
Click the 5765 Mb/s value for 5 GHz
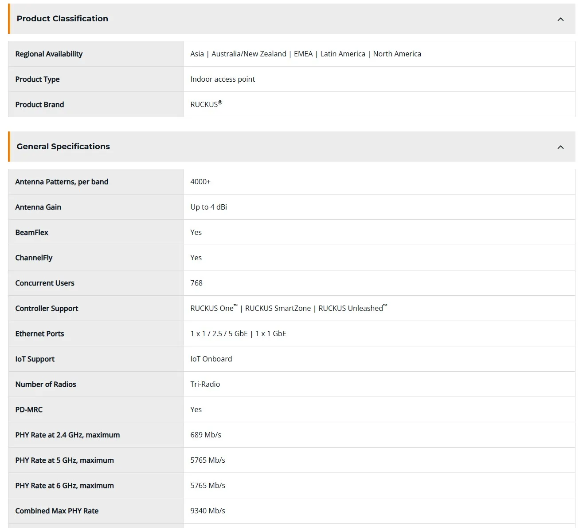208,461
